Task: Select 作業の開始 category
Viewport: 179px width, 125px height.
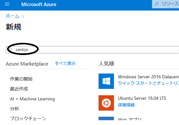Action: (21, 79)
